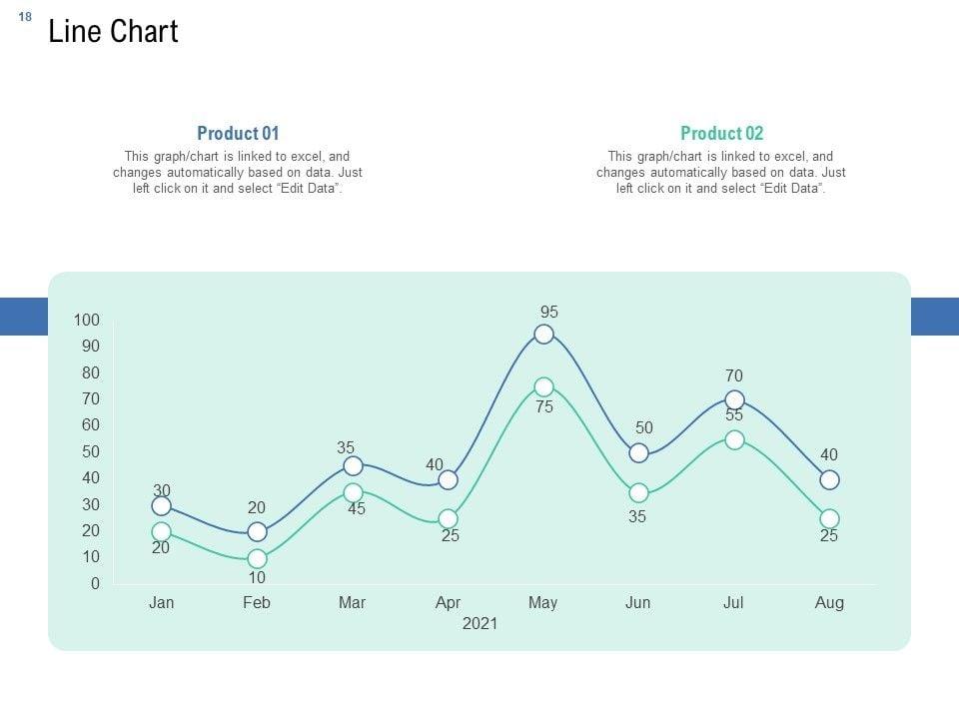Click the Product 02 heading

point(721,133)
